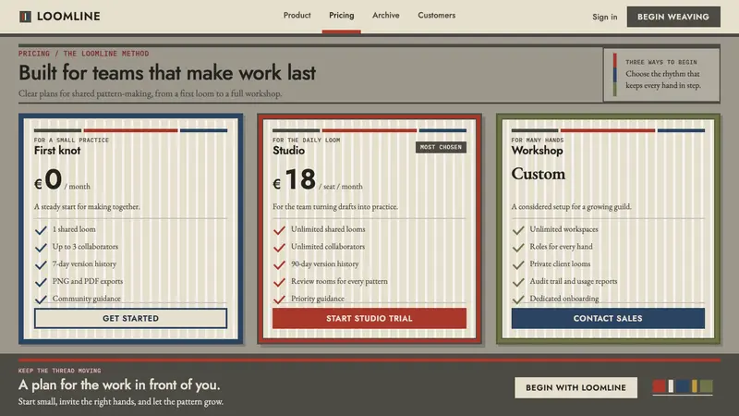Click the 'KEEP THE THREAD MOVING' label
This screenshot has height=416, width=739.
click(x=59, y=371)
